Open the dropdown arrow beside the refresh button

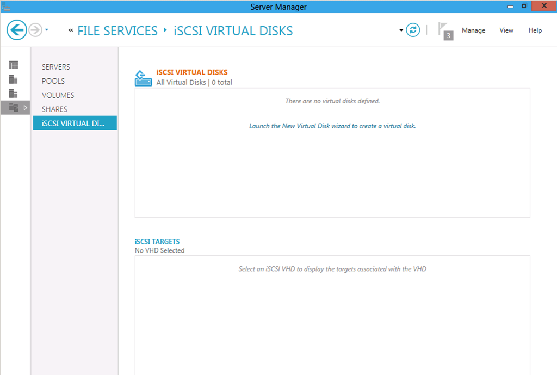tap(401, 30)
